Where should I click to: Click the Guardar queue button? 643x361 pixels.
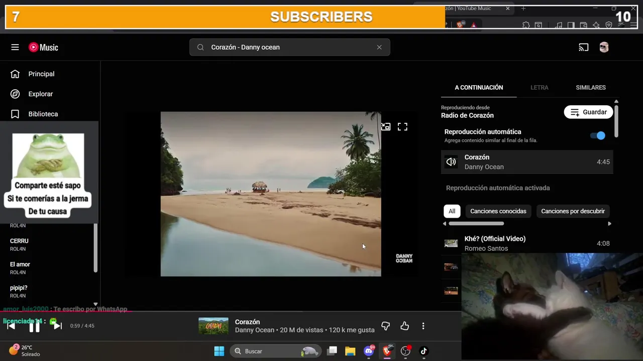[589, 112]
